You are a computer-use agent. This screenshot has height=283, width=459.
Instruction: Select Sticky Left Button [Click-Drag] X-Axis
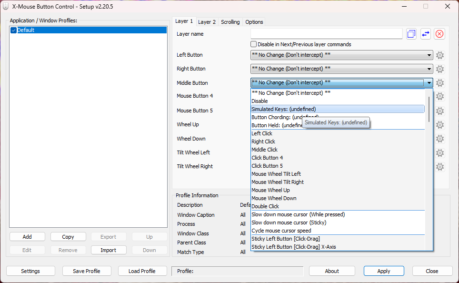coord(338,247)
